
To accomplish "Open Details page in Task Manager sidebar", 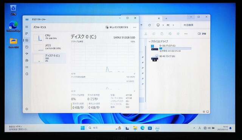I will 27,67.
